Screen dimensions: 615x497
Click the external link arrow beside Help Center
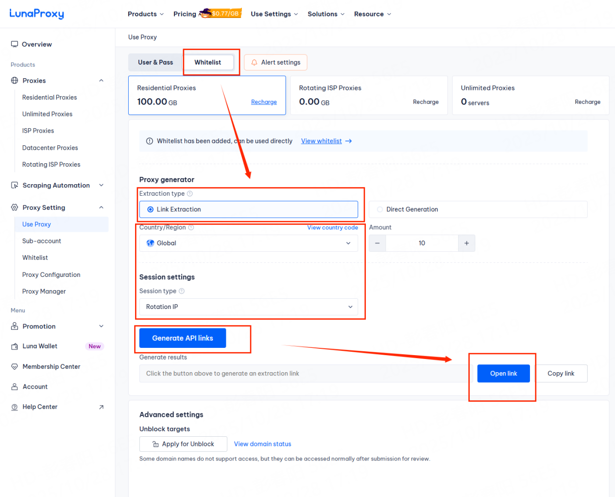[x=102, y=407]
